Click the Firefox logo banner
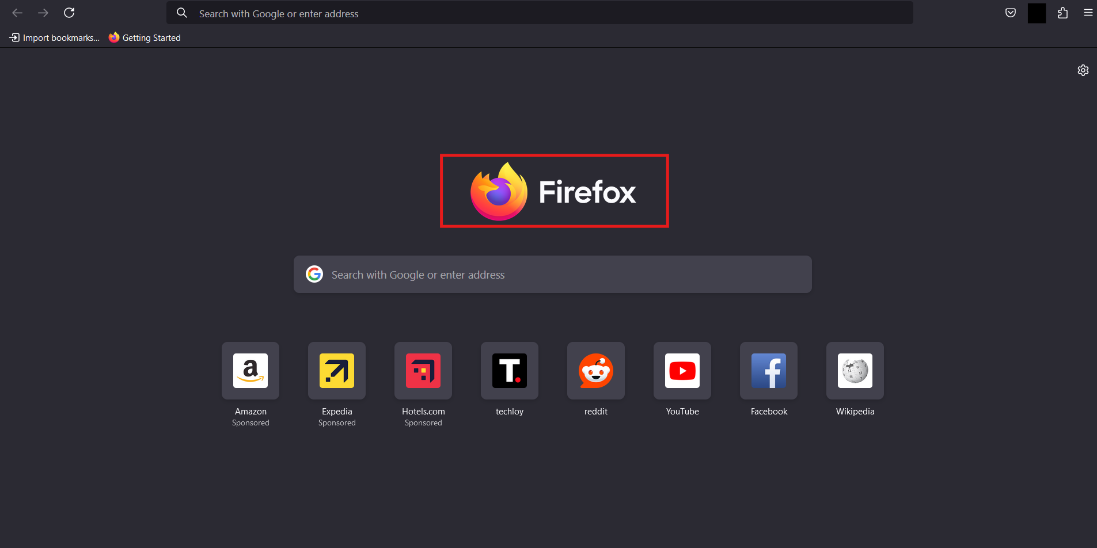 tap(553, 191)
